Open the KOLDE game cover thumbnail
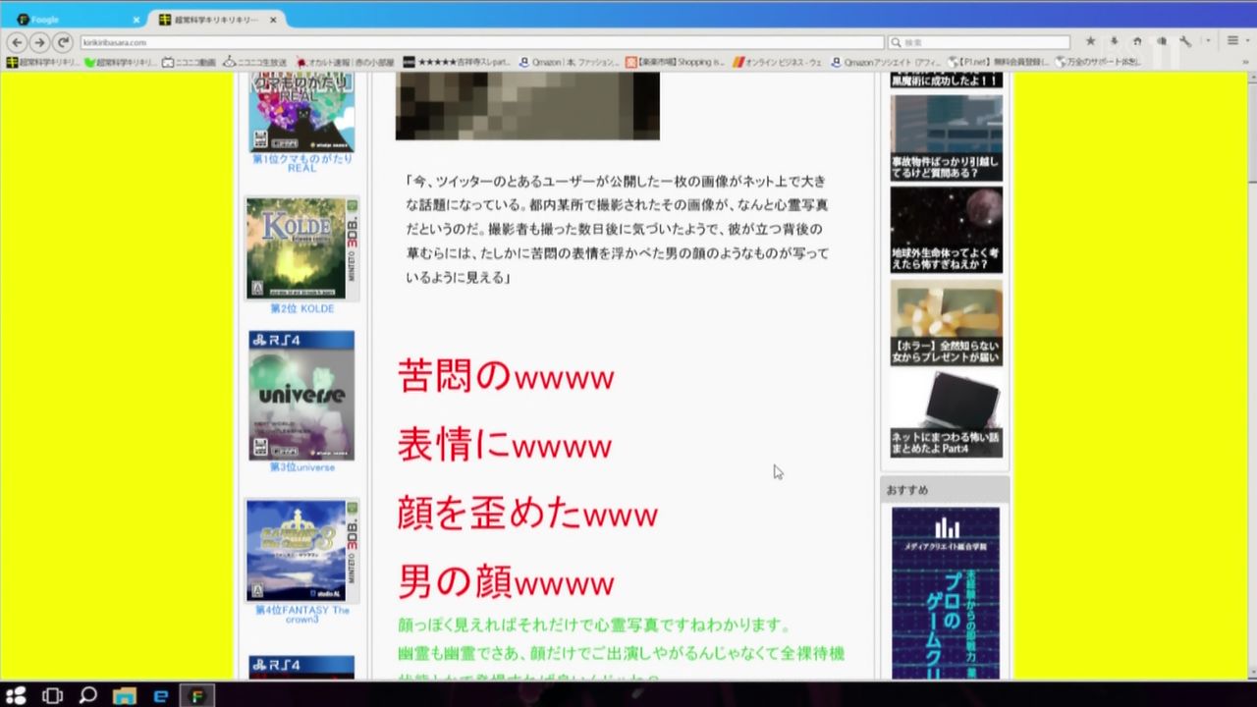Screen dimensions: 1257x707 coord(302,248)
